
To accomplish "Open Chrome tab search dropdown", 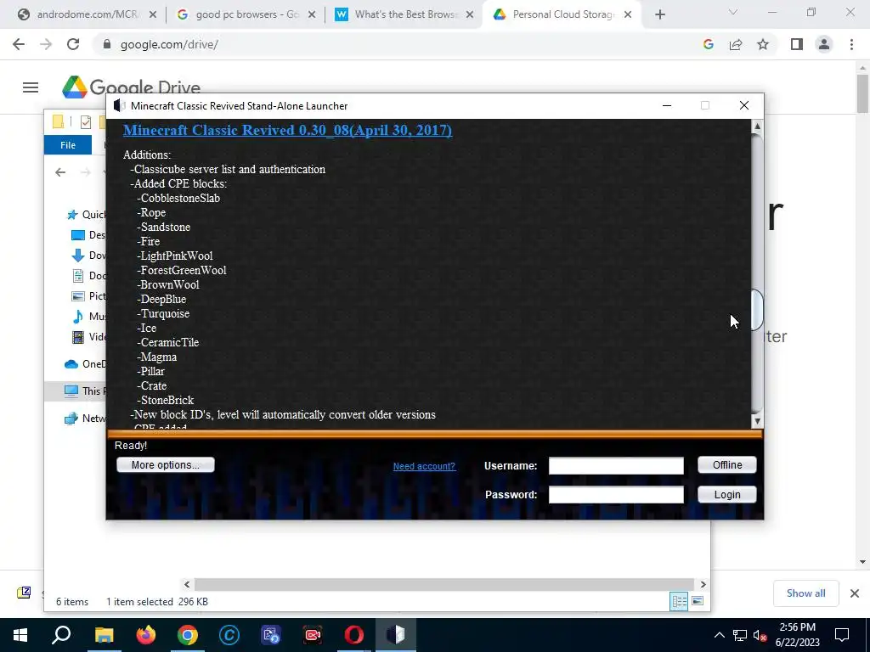I will (733, 12).
